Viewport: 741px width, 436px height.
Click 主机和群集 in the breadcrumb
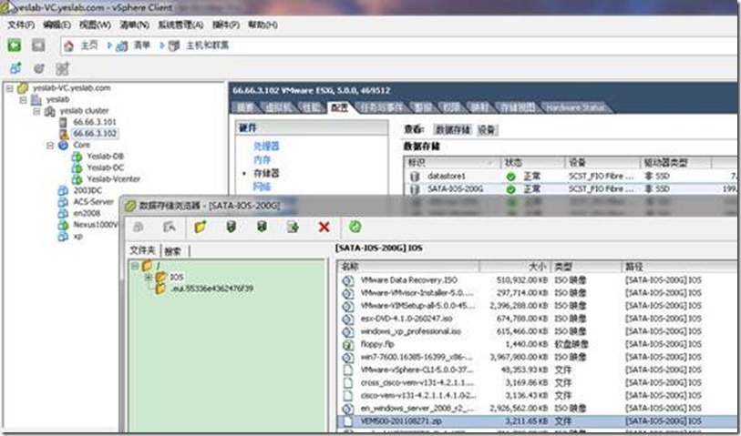click(207, 46)
